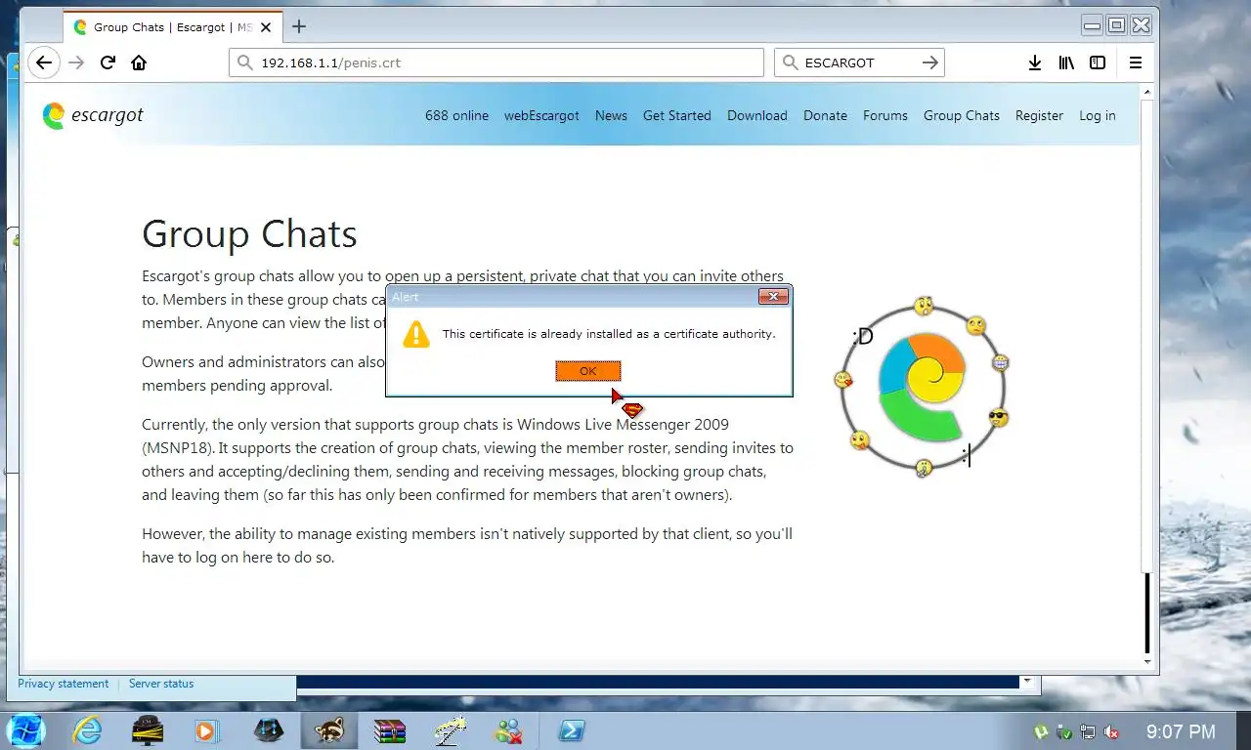This screenshot has height=750, width=1251.
Task: Open the uTorrent tray icon
Action: 1042,731
